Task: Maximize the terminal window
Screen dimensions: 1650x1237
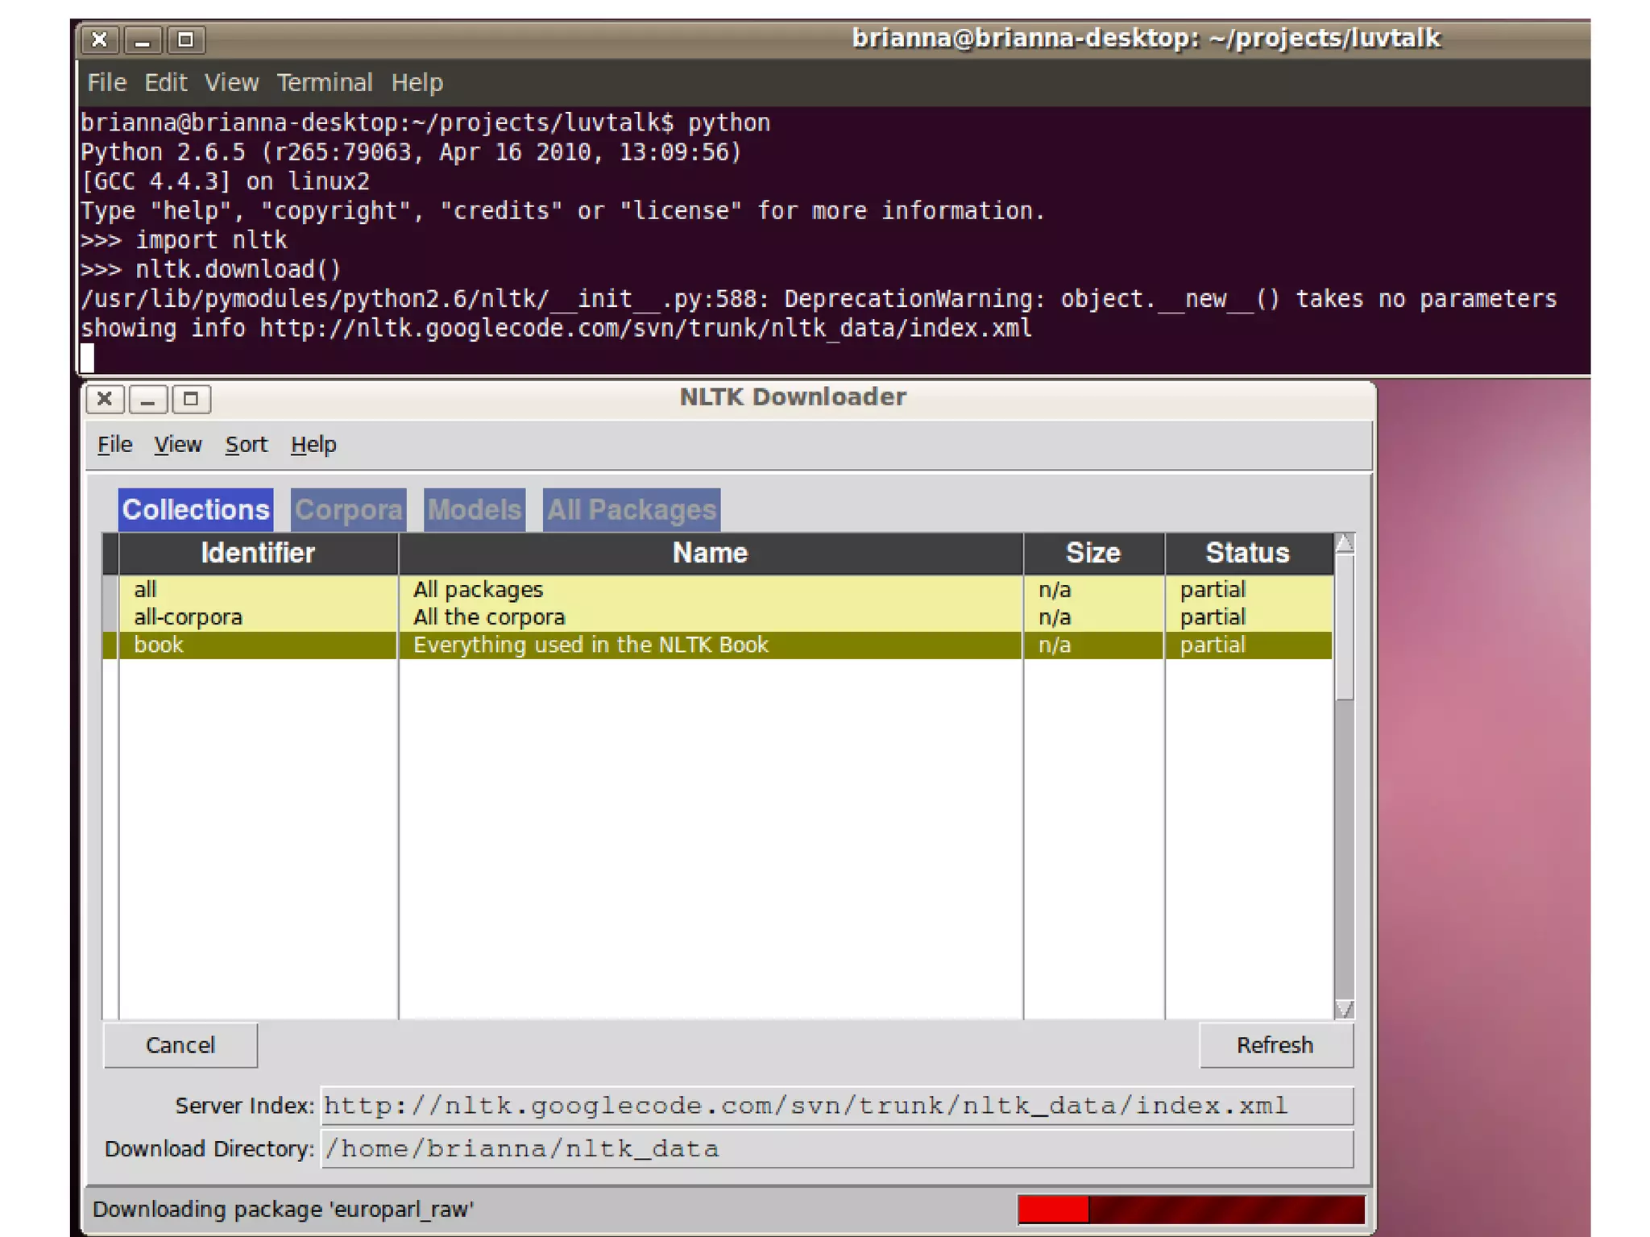Action: click(185, 39)
